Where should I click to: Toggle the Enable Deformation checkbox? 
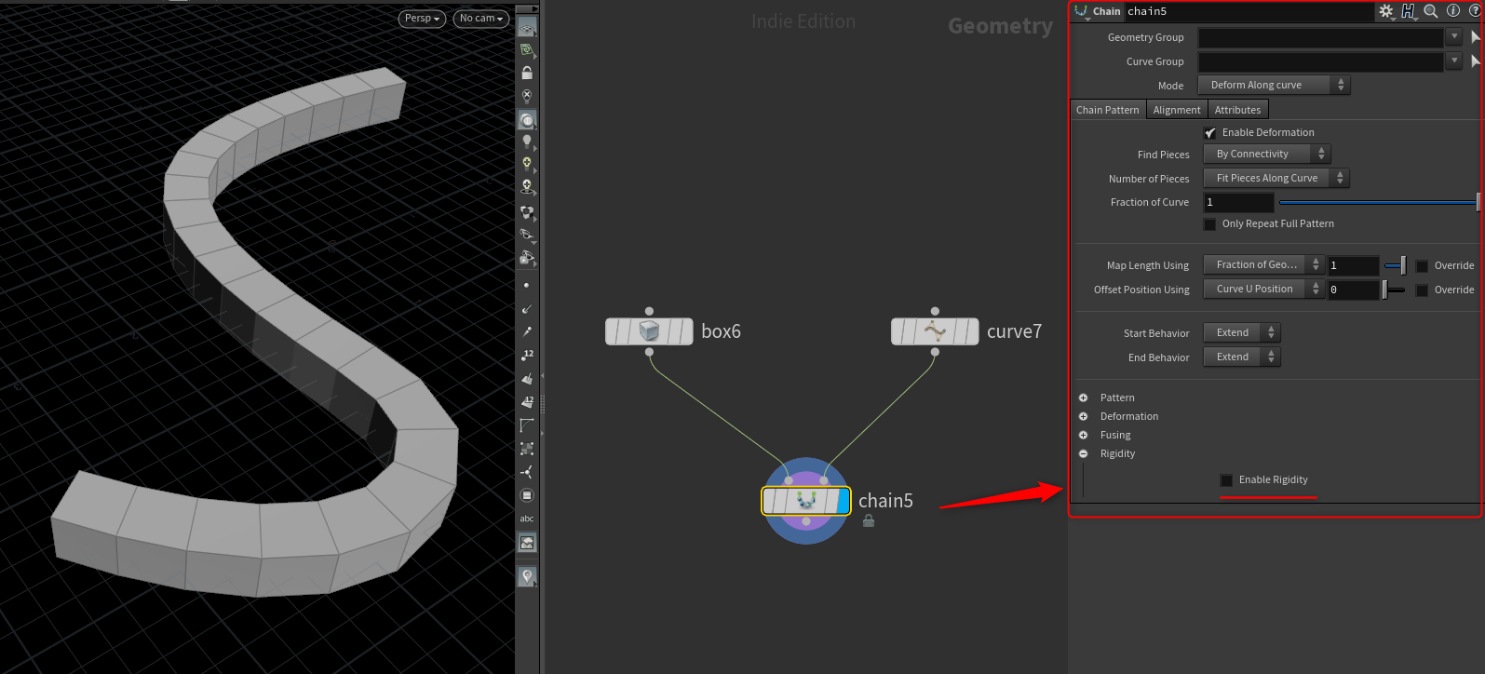click(x=1209, y=133)
